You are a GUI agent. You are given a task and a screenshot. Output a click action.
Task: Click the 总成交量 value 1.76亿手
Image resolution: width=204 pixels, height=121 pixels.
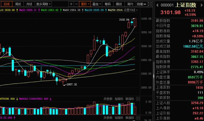(x=196, y=41)
